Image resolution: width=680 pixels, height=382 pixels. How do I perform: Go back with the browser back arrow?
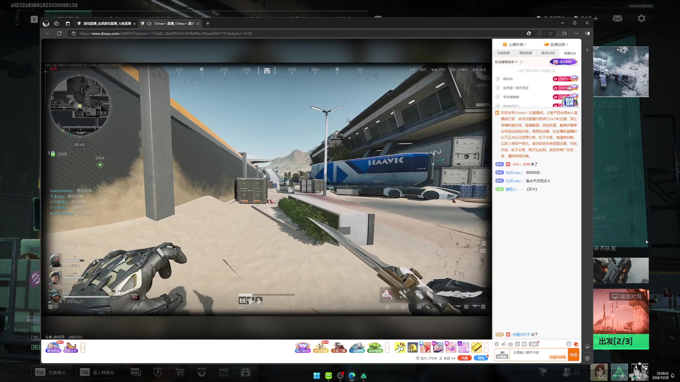point(47,33)
